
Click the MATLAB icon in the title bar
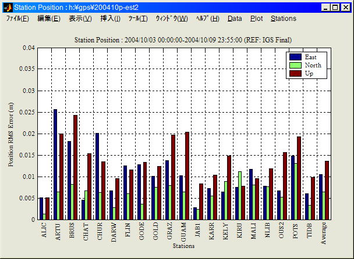6,8
